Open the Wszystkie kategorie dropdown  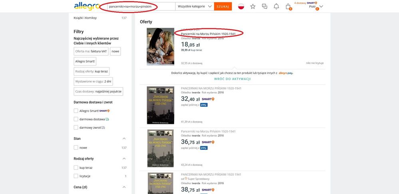click(x=195, y=7)
